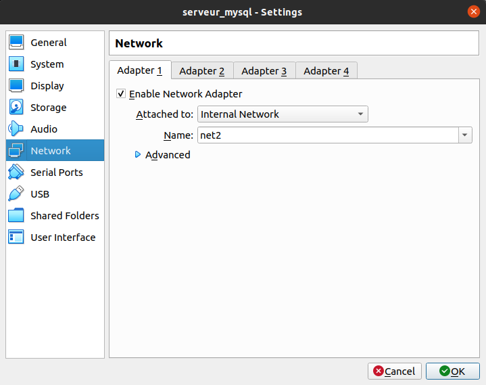The image size is (486, 385).
Task: Switch to the Adapter 3 tab
Action: [x=264, y=71]
